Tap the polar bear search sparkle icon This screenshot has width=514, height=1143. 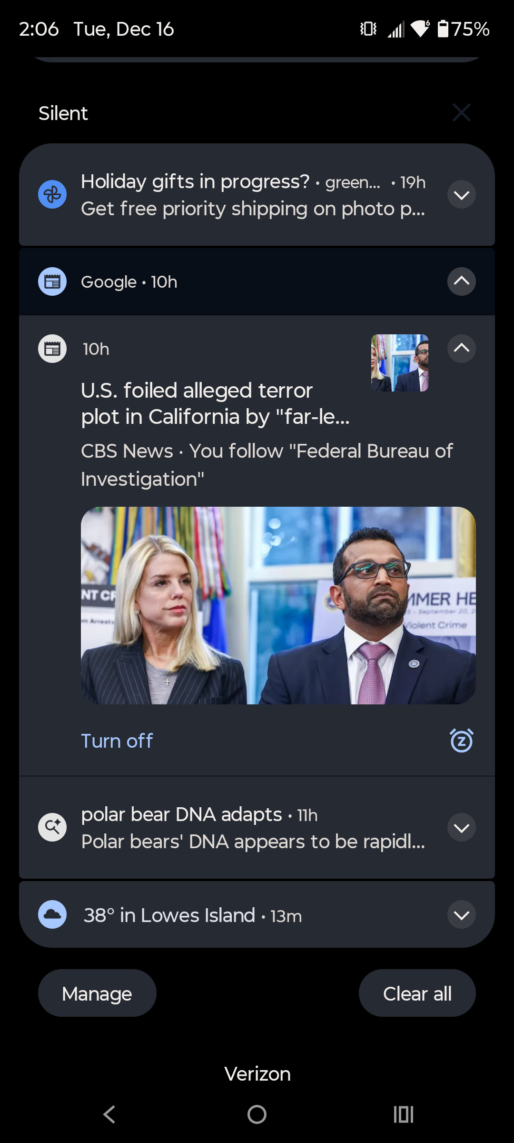[x=52, y=827]
